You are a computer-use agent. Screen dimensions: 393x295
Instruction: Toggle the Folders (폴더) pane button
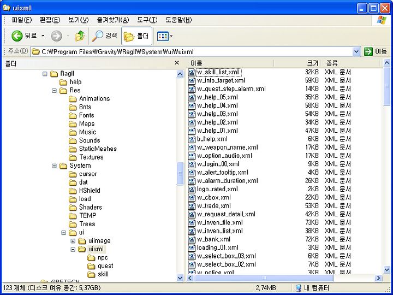(x=136, y=36)
